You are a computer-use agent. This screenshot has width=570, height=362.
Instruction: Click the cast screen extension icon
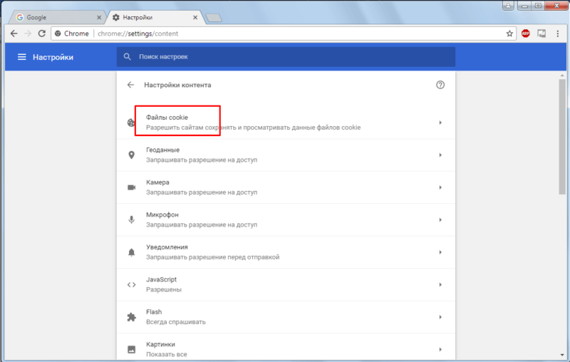pyautogui.click(x=541, y=33)
